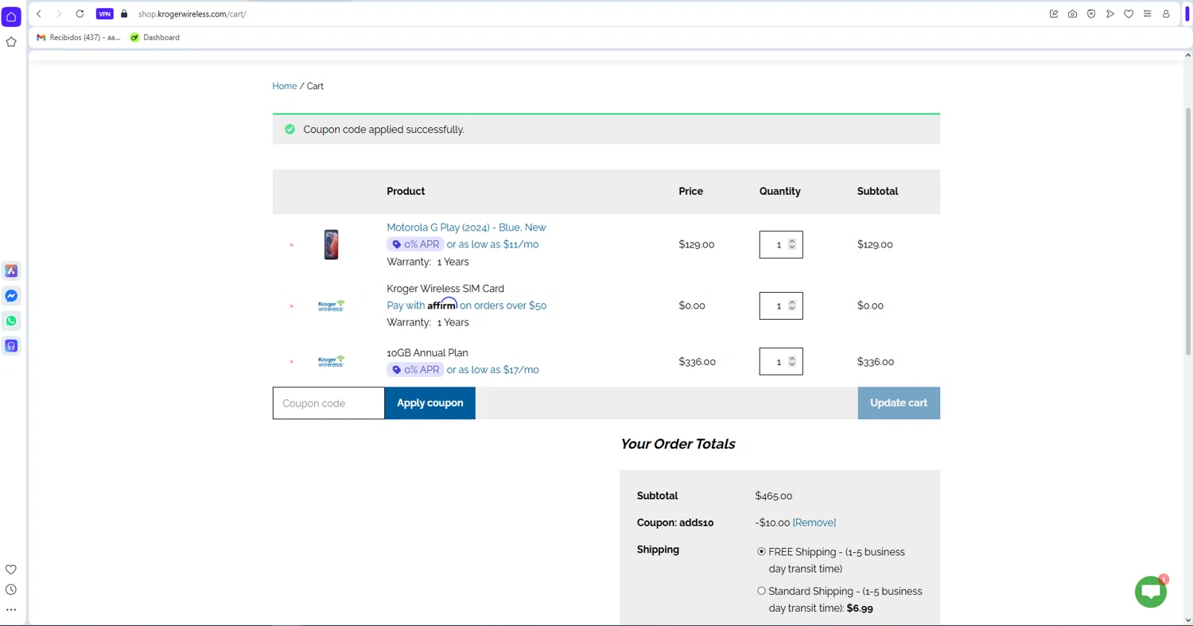The height and width of the screenshot is (626, 1193).
Task: Click the 10GB Annual Plan logo thumbnail
Action: click(331, 361)
